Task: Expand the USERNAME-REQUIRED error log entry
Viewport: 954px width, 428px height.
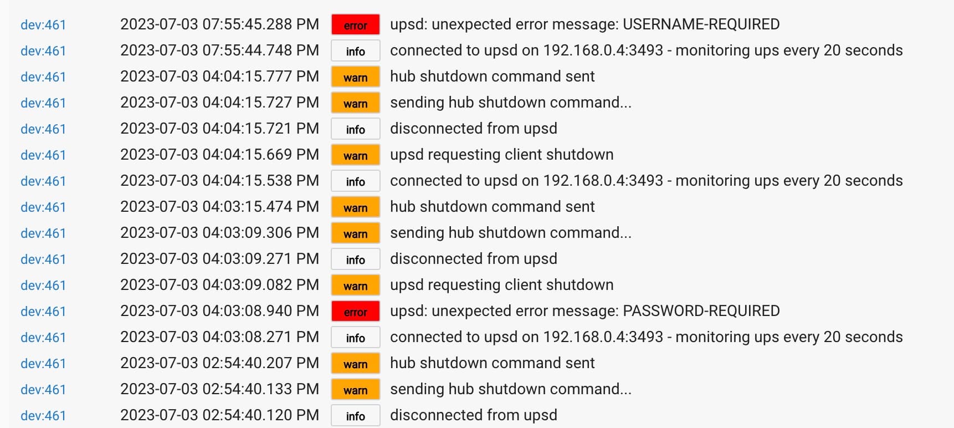Action: (584, 24)
